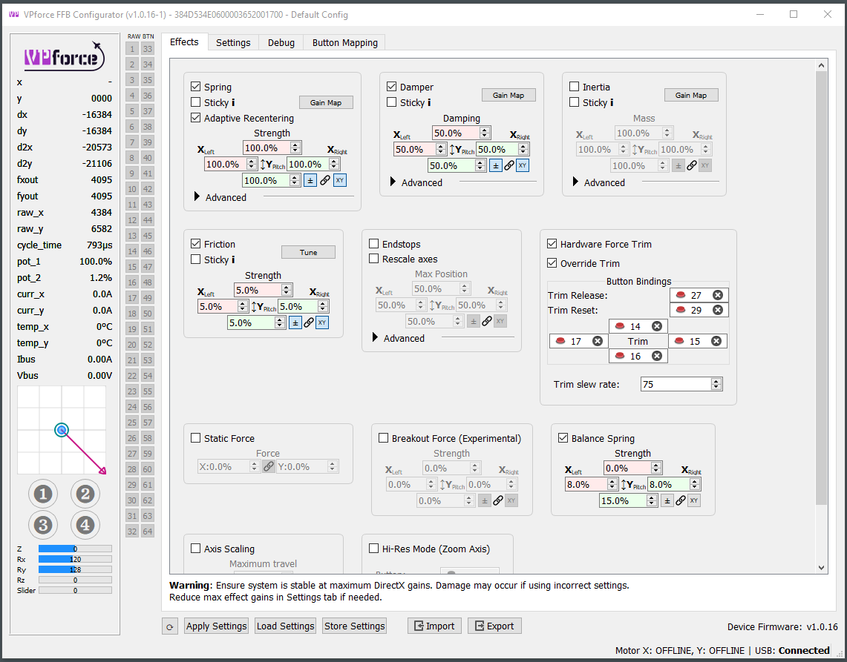The image size is (847, 662).
Task: Toggle the Friction checkbox
Action: (195, 244)
